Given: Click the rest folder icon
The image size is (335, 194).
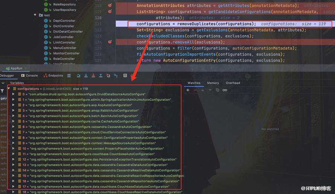Looking at the screenshot, I should pyautogui.click(x=41, y=15).
